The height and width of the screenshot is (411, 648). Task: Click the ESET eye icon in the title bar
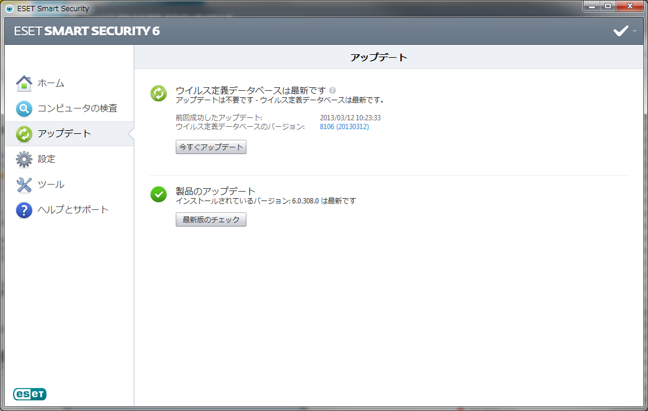tap(9, 9)
